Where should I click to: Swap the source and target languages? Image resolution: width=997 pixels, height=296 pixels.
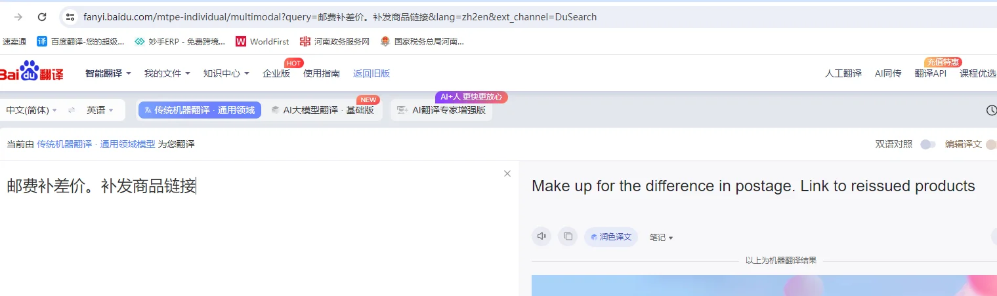(72, 110)
